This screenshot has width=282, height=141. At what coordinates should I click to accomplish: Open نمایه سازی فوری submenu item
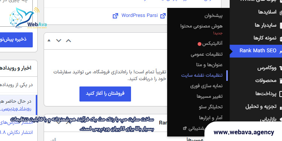[x=206, y=86]
